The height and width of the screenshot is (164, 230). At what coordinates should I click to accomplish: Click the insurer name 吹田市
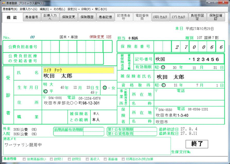coord(162,122)
